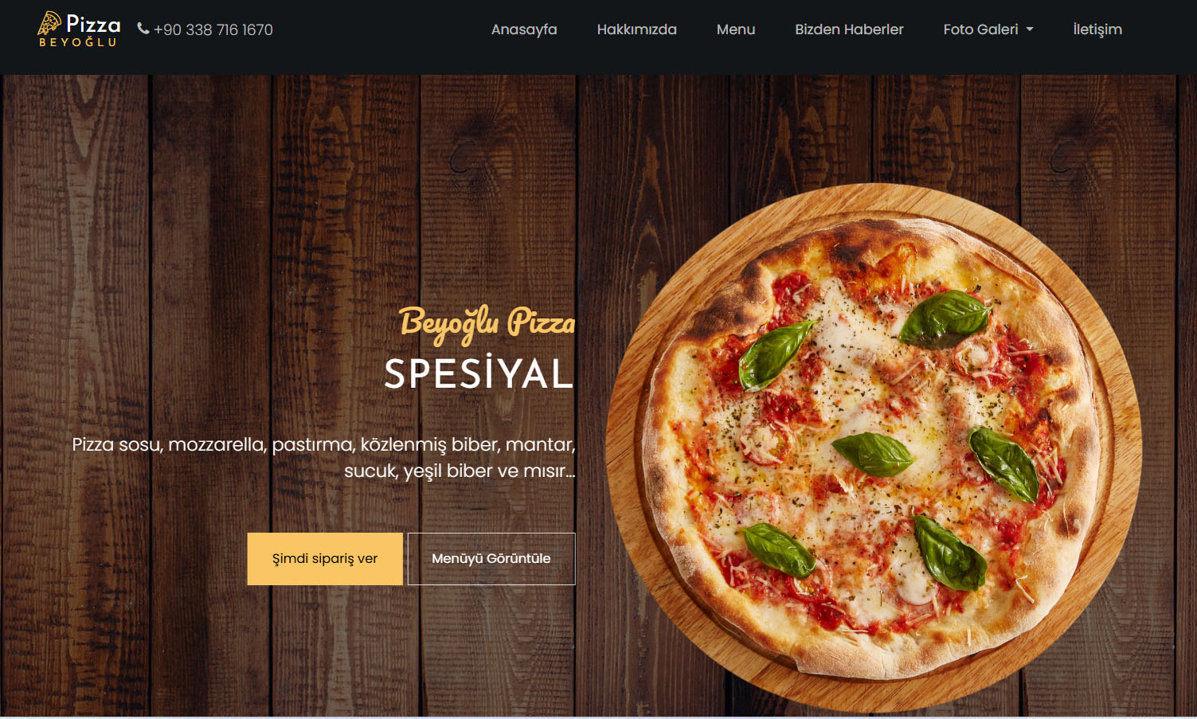This screenshot has height=719, width=1197.
Task: Click the phone handset icon
Action: [143, 29]
